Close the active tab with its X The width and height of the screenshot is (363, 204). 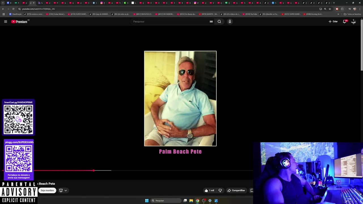pyautogui.click(x=34, y=3)
